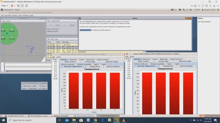Open File Explorer from Windows taskbar
This screenshot has height=123, width=220.
coord(74,120)
